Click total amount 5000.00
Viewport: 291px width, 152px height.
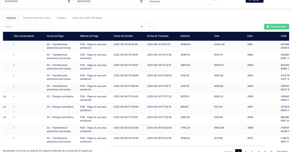click(219, 75)
